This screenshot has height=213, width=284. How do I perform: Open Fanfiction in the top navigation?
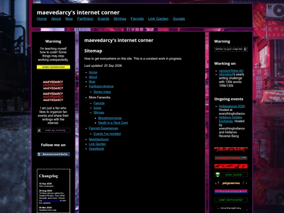click(85, 19)
